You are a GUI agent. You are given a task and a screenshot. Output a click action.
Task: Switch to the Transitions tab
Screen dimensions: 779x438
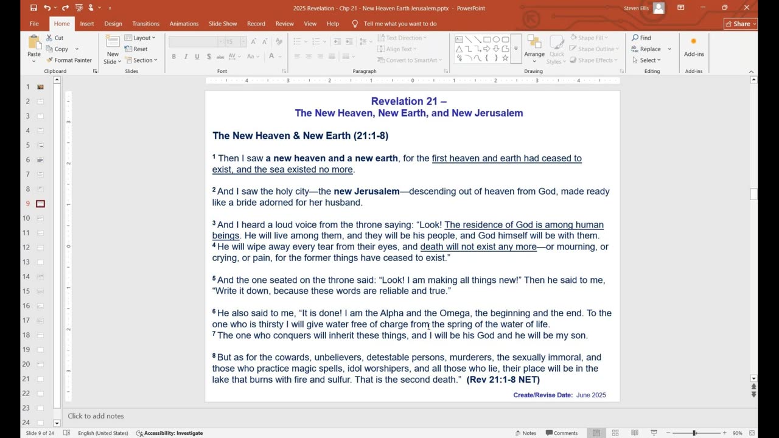146,24
